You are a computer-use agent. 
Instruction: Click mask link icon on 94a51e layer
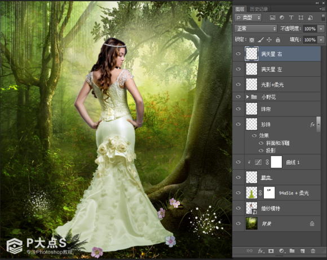pos(260,193)
